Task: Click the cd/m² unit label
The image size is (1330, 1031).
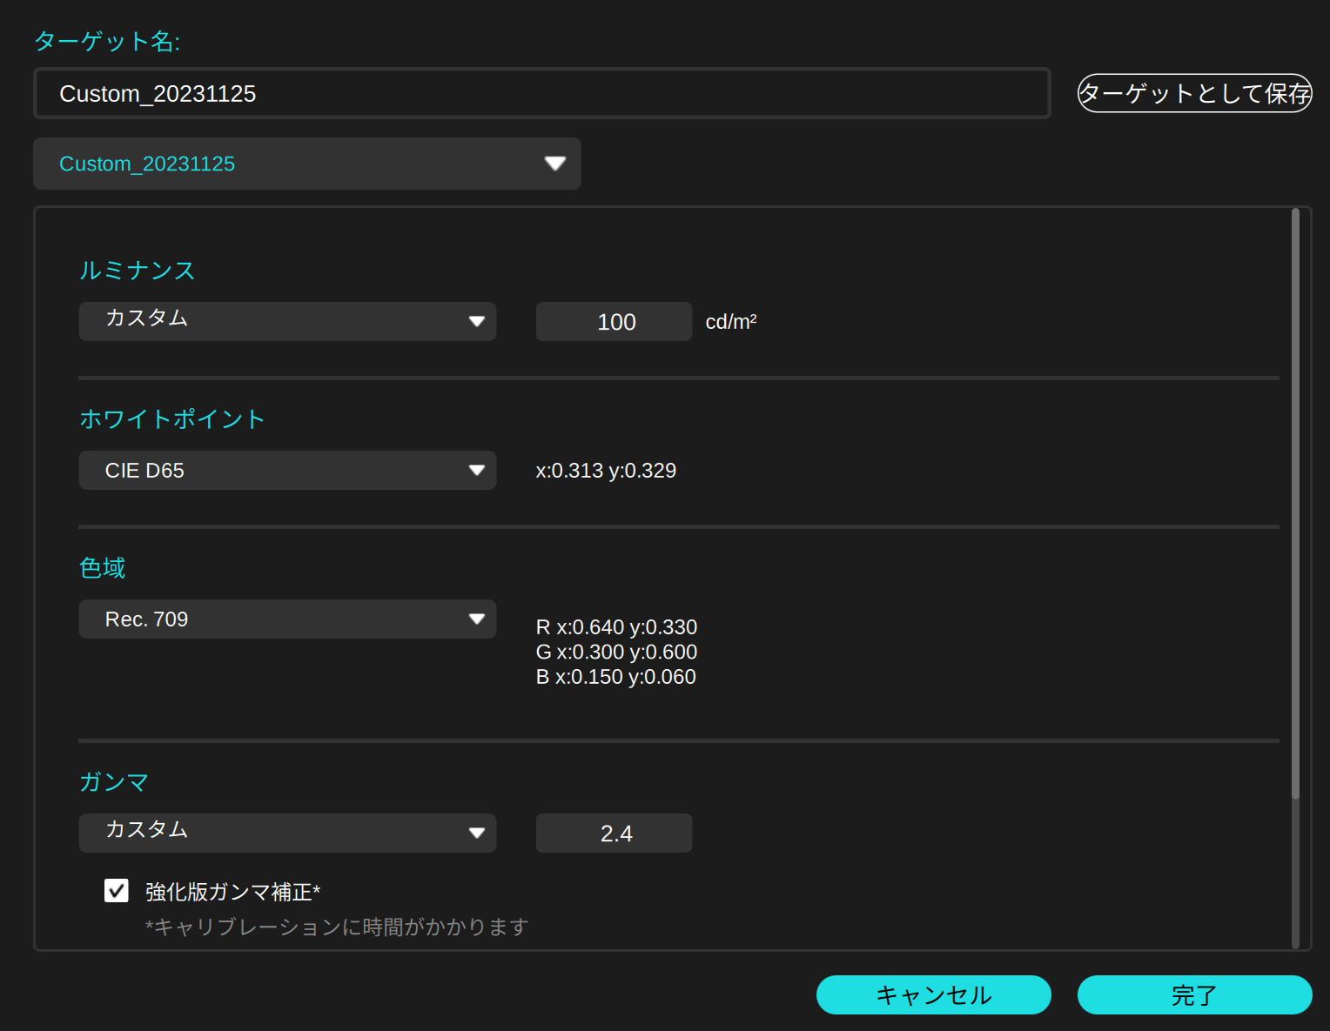Action: (x=731, y=322)
